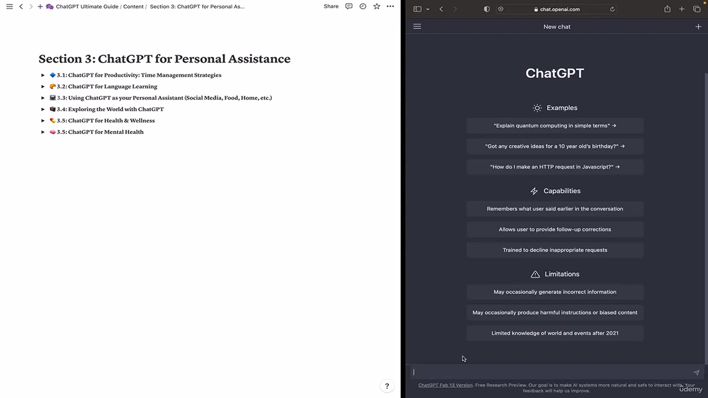This screenshot has height=398, width=708.
Task: Toggle Safari sidebar icon
Action: (417, 9)
